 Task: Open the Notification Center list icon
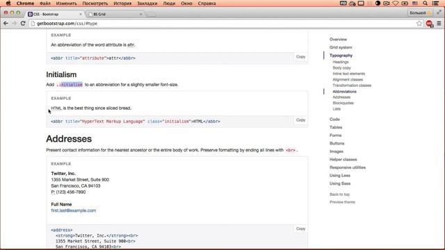(436, 3)
